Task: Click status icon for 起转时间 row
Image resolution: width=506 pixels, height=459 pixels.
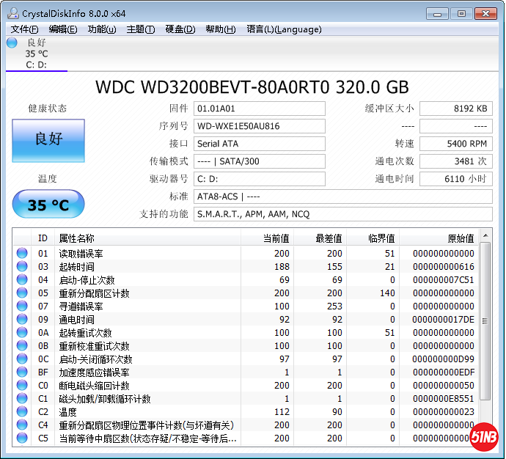Action: coord(22,266)
